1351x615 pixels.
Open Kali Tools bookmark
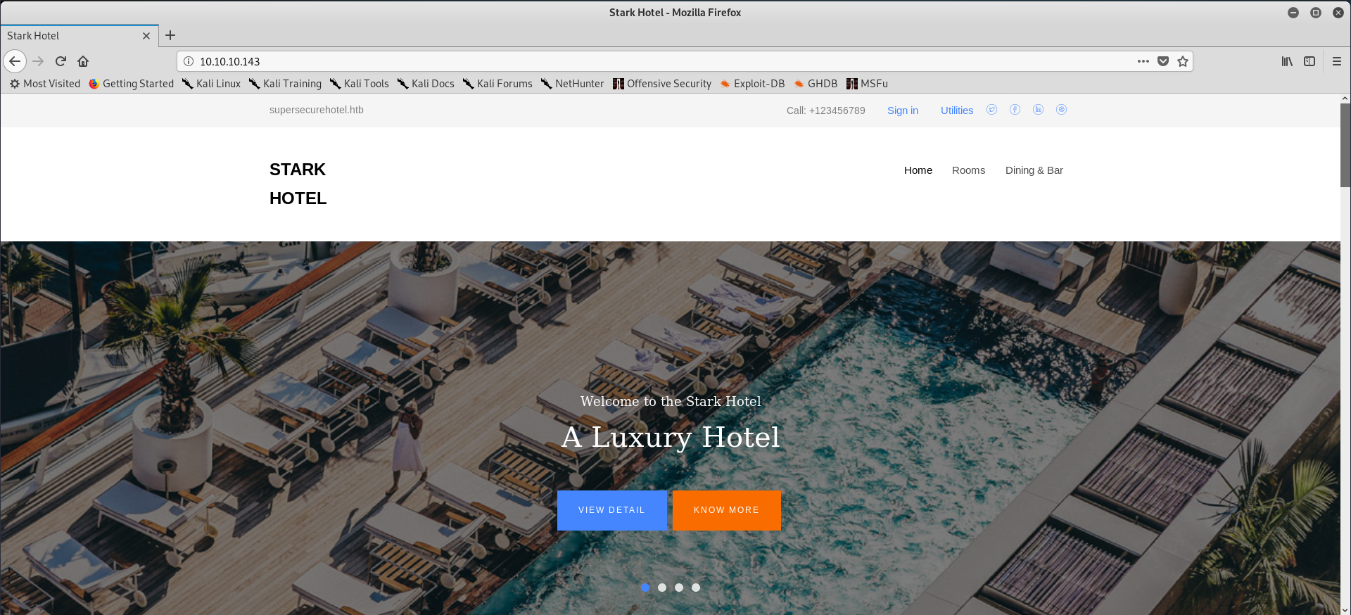point(359,84)
